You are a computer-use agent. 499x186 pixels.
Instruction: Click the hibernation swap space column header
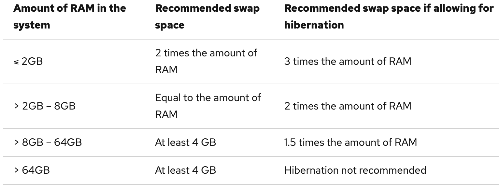click(389, 17)
